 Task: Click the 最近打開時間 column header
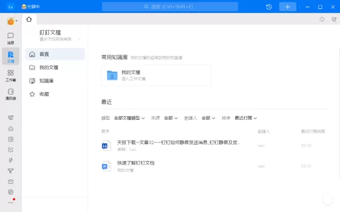pos(313,131)
